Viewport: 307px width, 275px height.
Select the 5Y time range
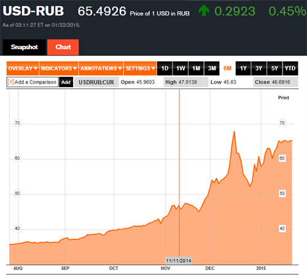[x=274, y=68]
